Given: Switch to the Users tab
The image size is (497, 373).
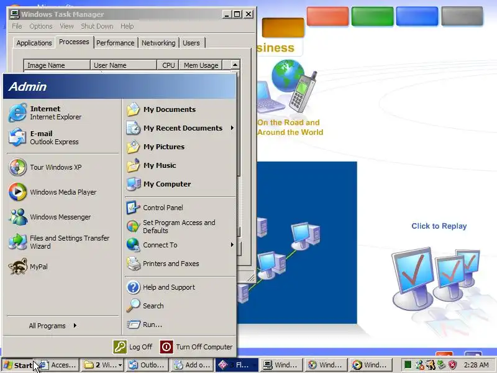Looking at the screenshot, I should (x=191, y=43).
